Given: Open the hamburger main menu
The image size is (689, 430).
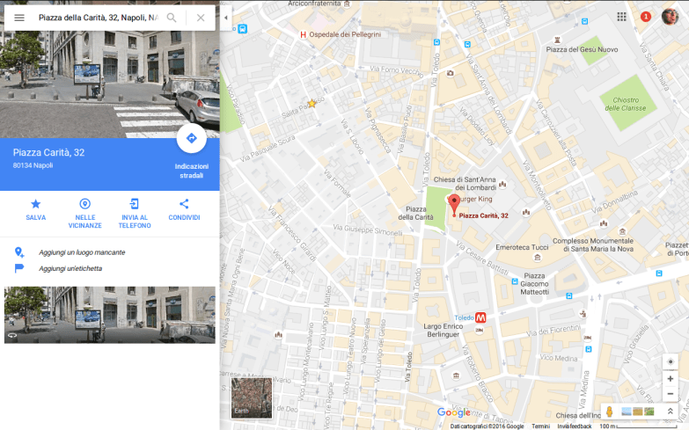Looking at the screenshot, I should (x=19, y=18).
